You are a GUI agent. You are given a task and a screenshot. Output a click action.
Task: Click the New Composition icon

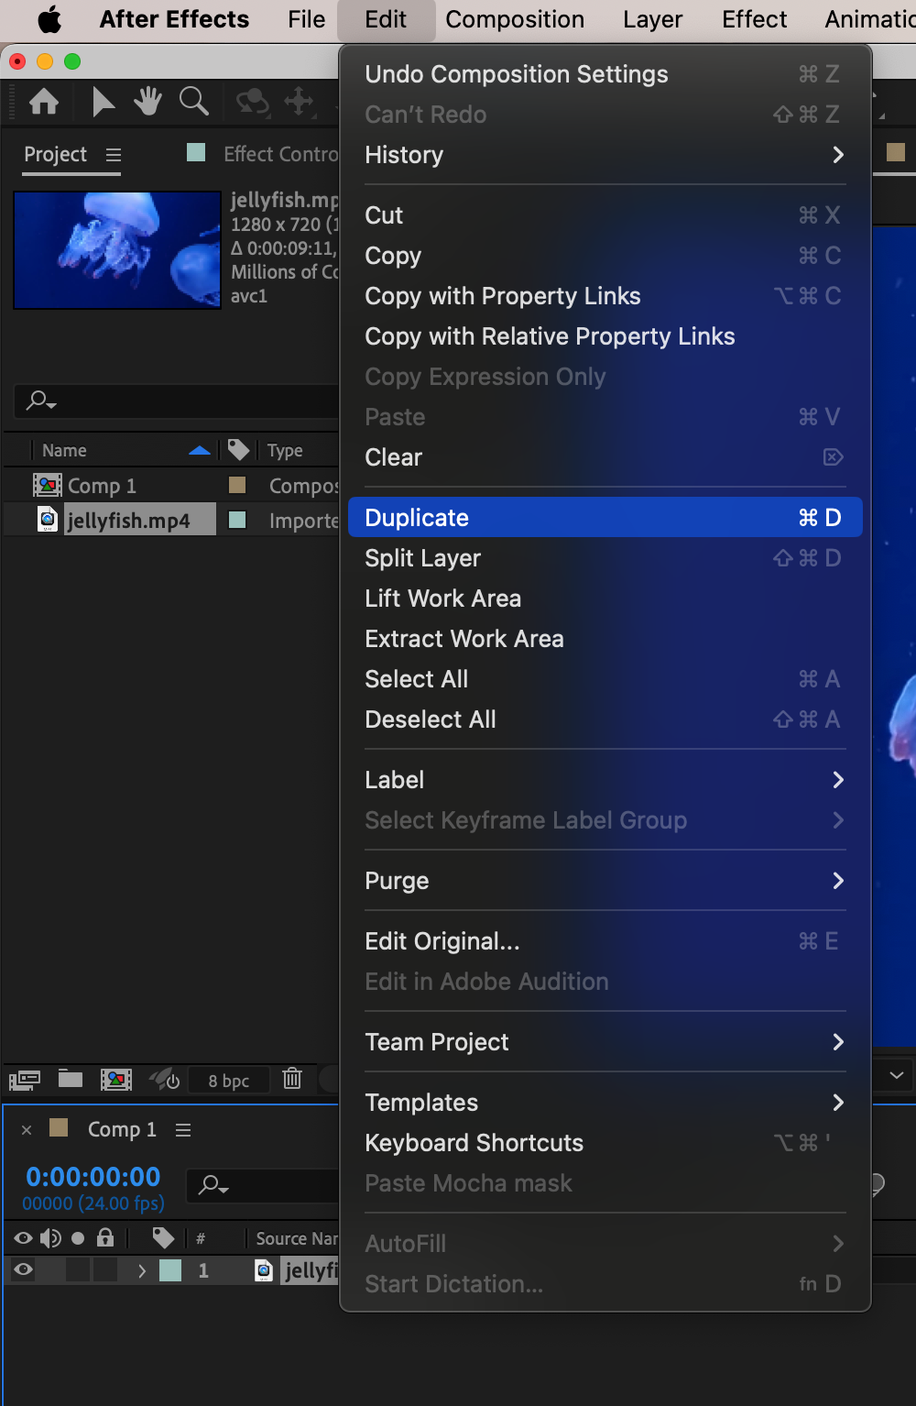[116, 1080]
